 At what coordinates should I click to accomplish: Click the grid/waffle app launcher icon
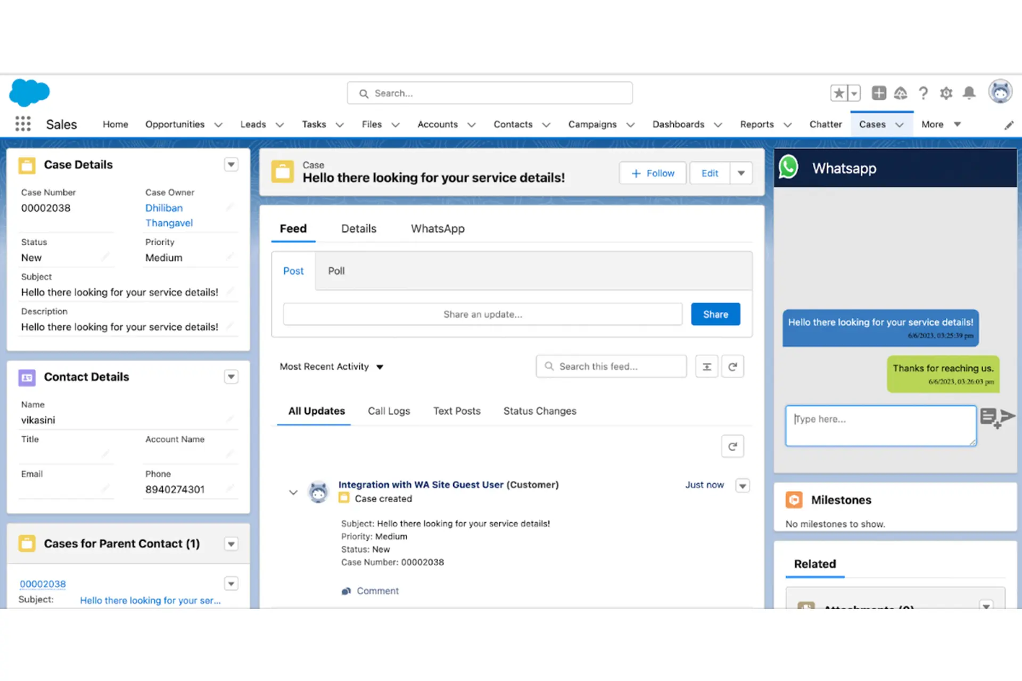click(21, 124)
